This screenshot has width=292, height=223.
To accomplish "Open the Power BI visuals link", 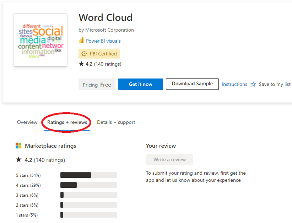I will tap(103, 41).
